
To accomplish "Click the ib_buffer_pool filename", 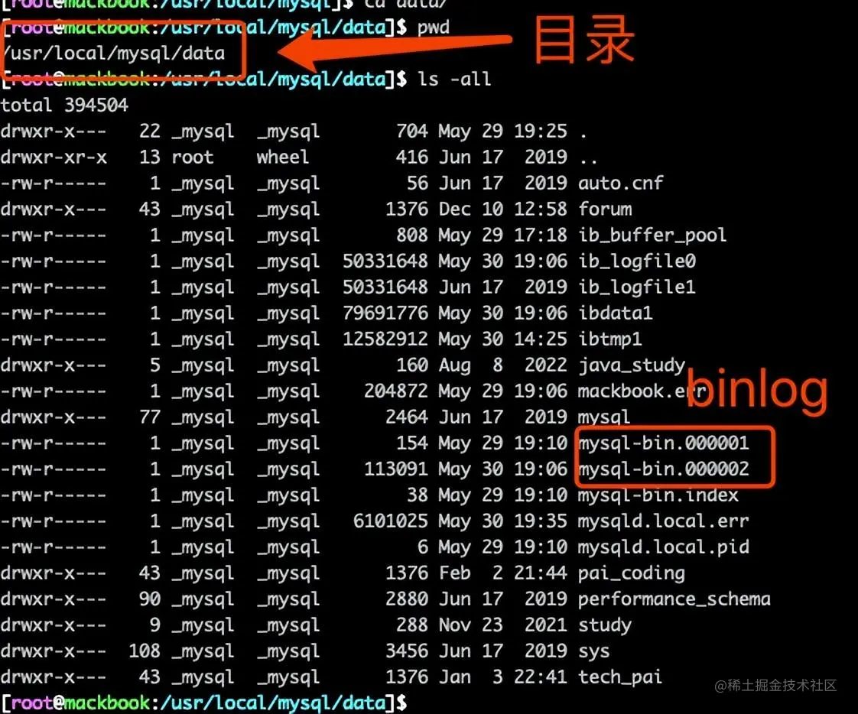I will pyautogui.click(x=652, y=235).
